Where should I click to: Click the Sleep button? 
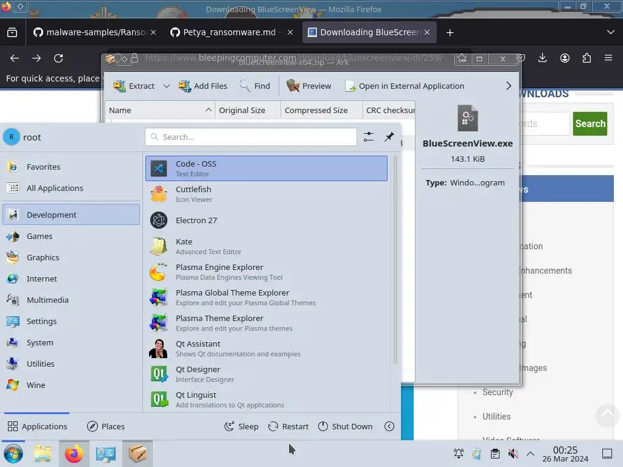point(241,426)
